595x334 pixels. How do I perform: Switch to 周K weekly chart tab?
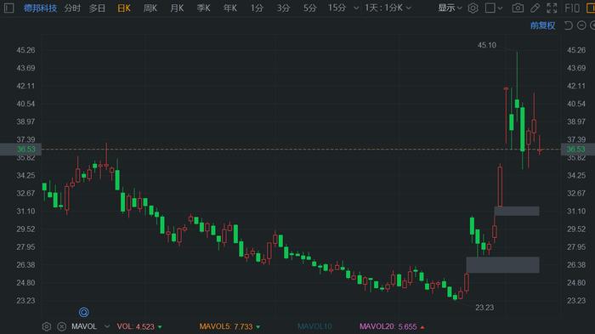[x=150, y=8]
